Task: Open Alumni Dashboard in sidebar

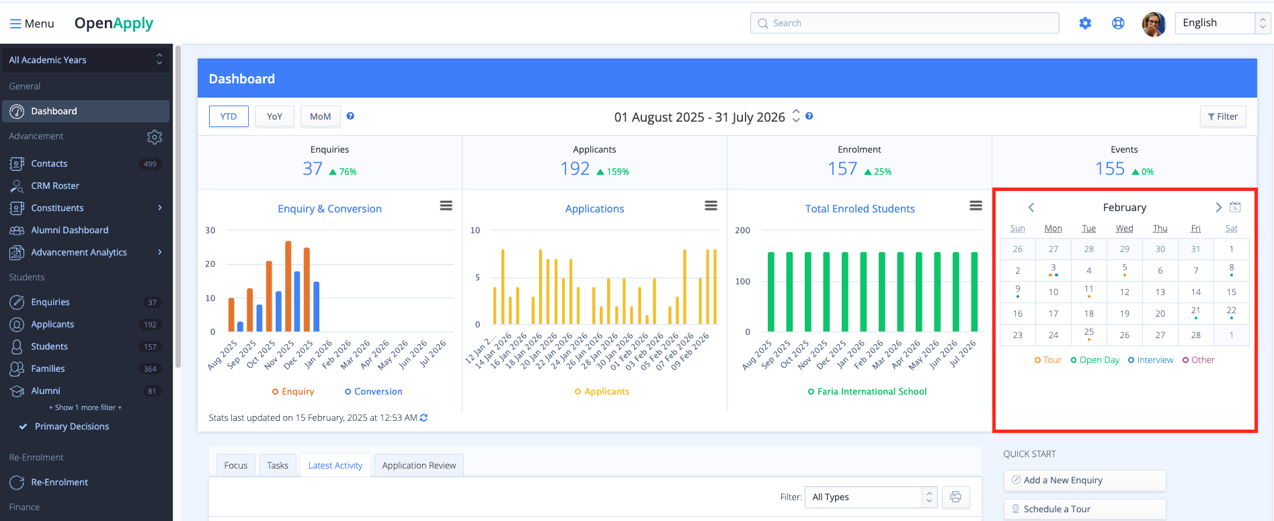Action: point(69,230)
